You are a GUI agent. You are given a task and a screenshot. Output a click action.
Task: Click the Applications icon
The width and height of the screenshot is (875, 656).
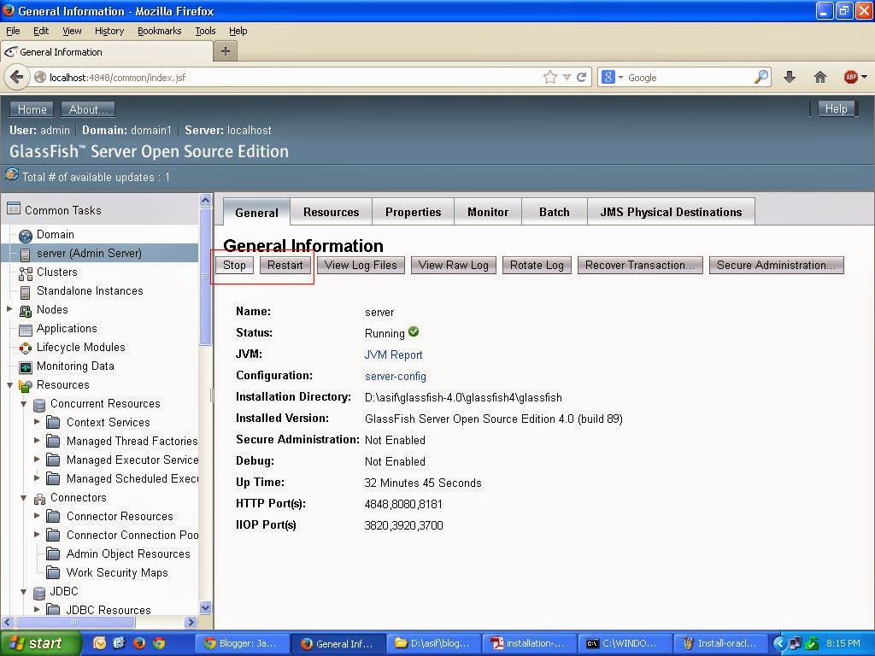pos(25,329)
